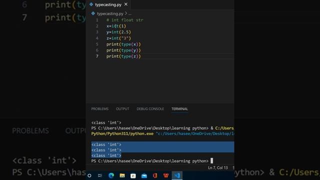Click the code line z=int("3")
Viewport: 320px width, 180px height.
click(x=118, y=38)
